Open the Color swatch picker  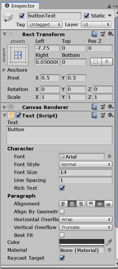coord(82,242)
